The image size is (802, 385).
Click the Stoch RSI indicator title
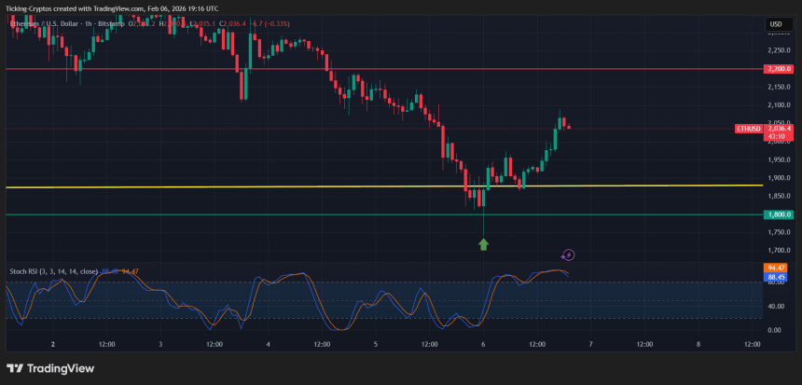point(50,271)
